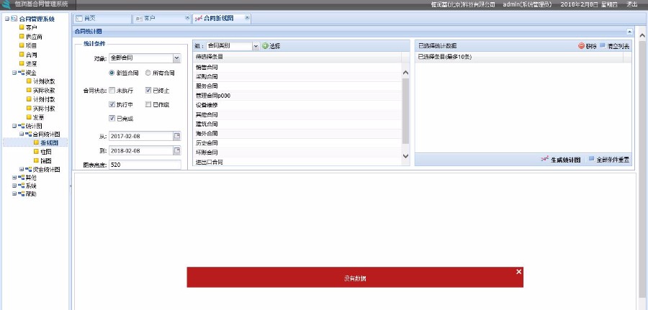
Task: Expand the 系统 tree node
Action: (x=14, y=186)
